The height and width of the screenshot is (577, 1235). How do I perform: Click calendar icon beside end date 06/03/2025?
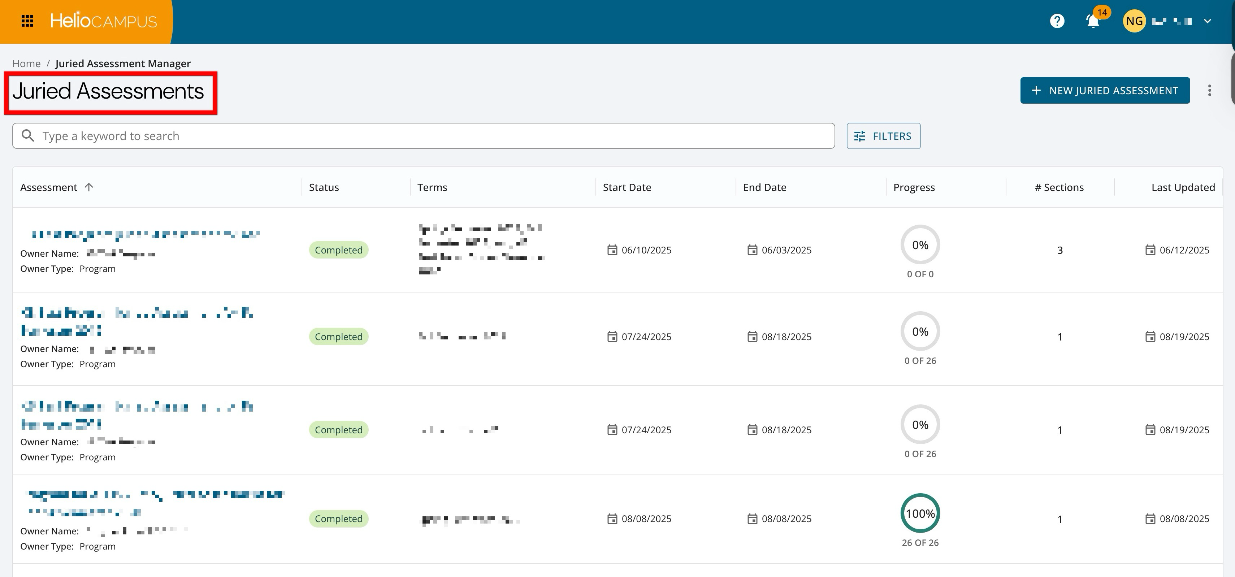click(x=752, y=250)
